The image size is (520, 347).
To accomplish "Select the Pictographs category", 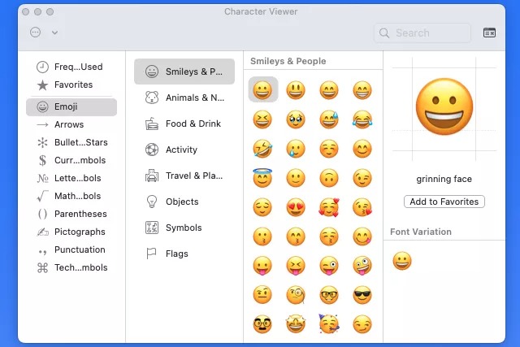I will tap(71, 232).
